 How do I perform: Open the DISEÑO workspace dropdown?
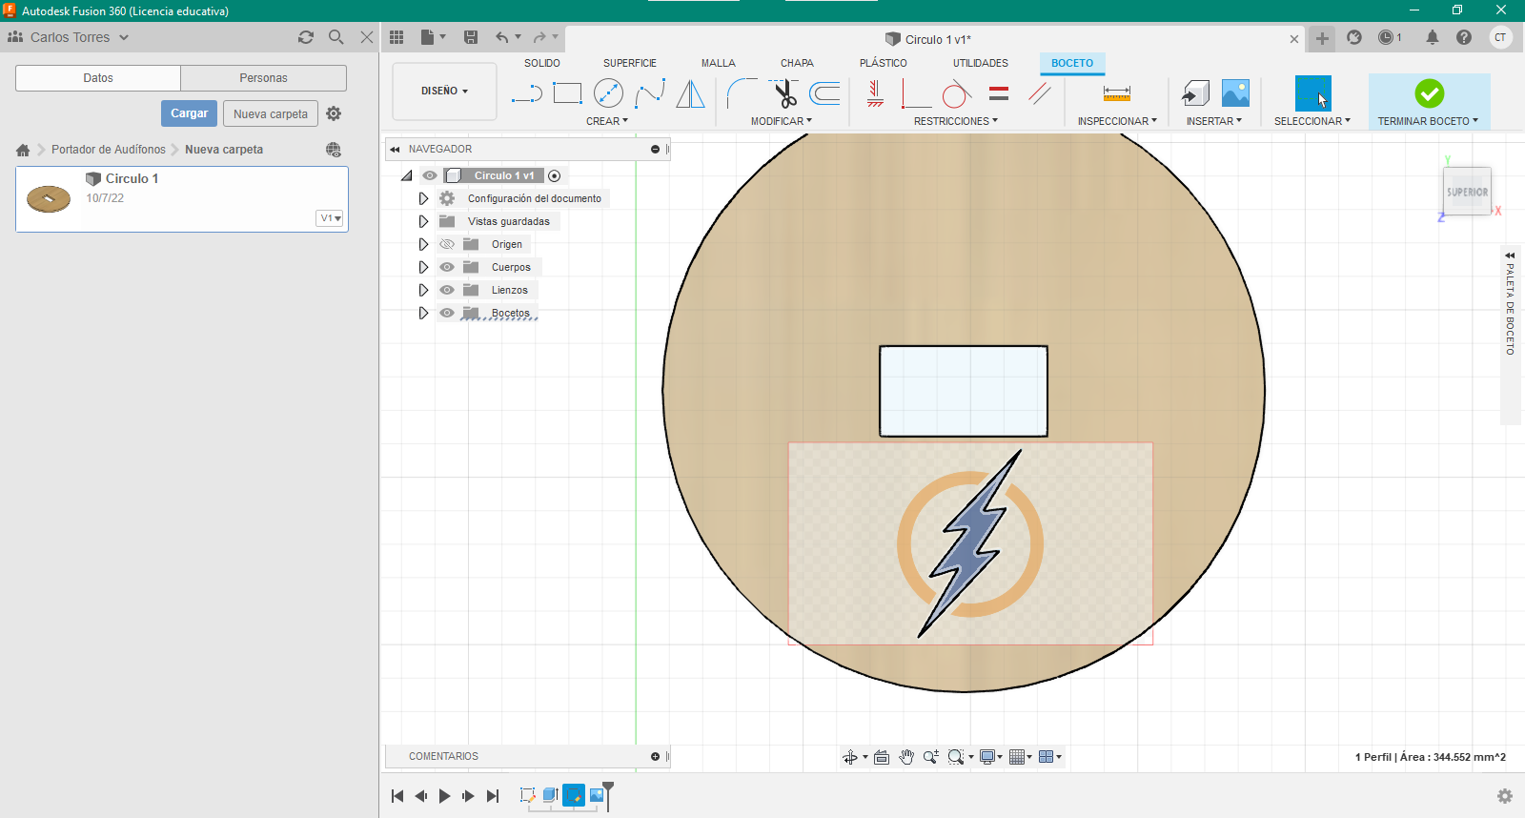(444, 92)
